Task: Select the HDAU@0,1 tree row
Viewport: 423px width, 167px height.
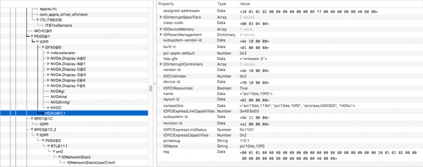Action: pos(74,113)
